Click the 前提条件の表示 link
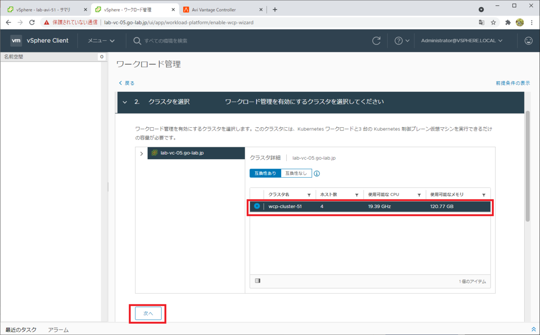Image resolution: width=540 pixels, height=335 pixels. [x=513, y=83]
